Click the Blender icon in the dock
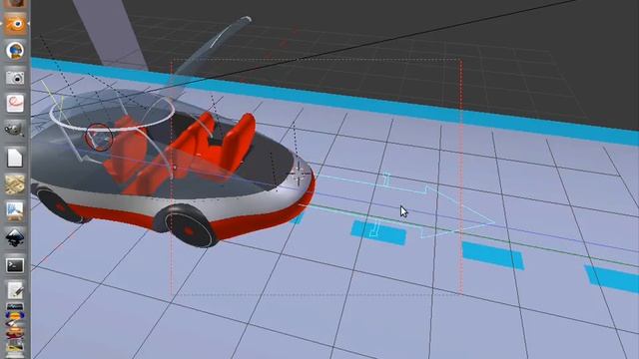Image resolution: width=639 pixels, height=359 pixels. 16,24
